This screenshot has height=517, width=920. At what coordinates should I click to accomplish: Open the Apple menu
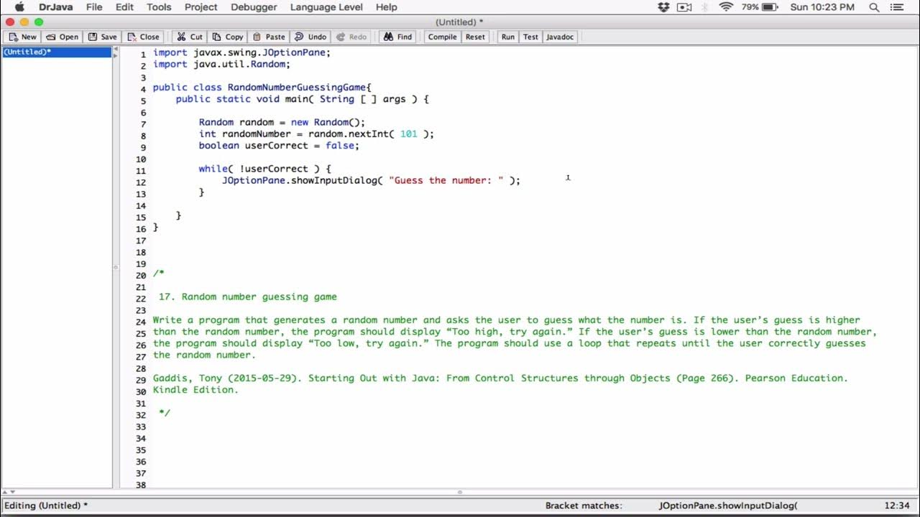point(19,7)
